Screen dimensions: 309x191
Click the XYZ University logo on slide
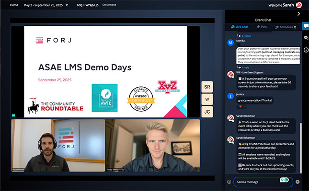(x=168, y=87)
